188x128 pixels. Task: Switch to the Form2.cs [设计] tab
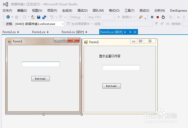click(73, 32)
